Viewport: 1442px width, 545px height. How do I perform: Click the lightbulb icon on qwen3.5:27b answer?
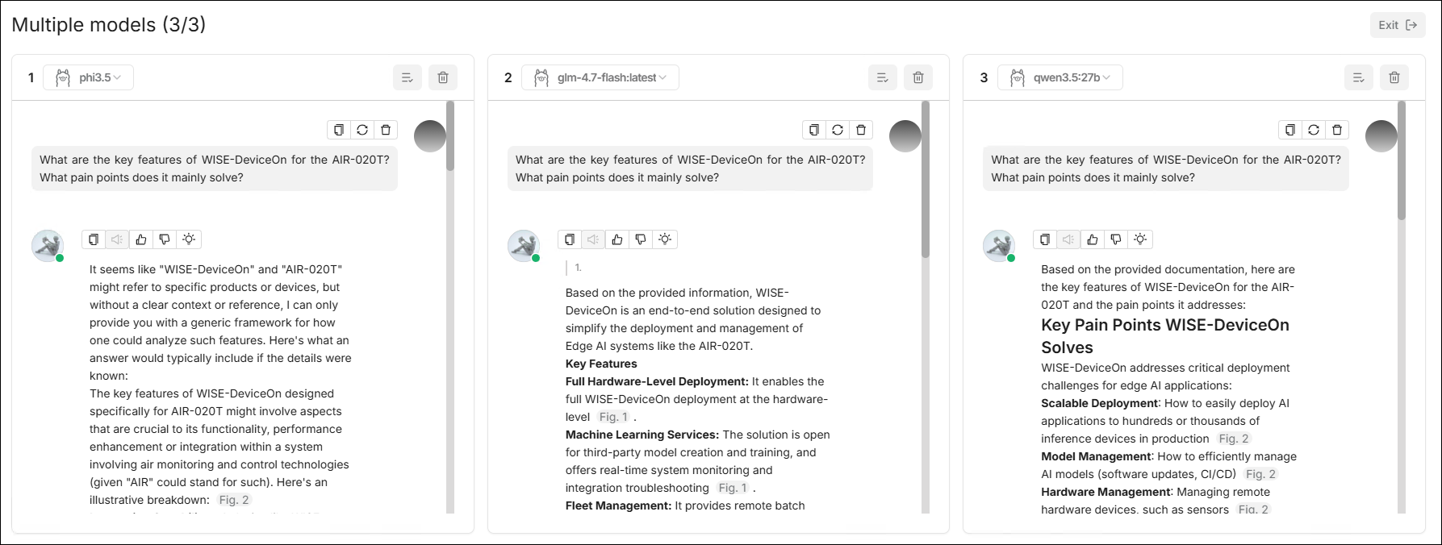pos(1140,239)
